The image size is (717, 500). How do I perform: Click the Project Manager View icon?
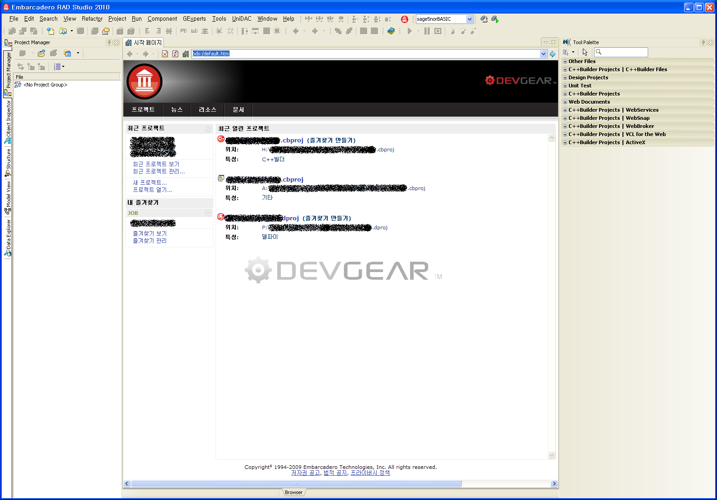coord(68,53)
